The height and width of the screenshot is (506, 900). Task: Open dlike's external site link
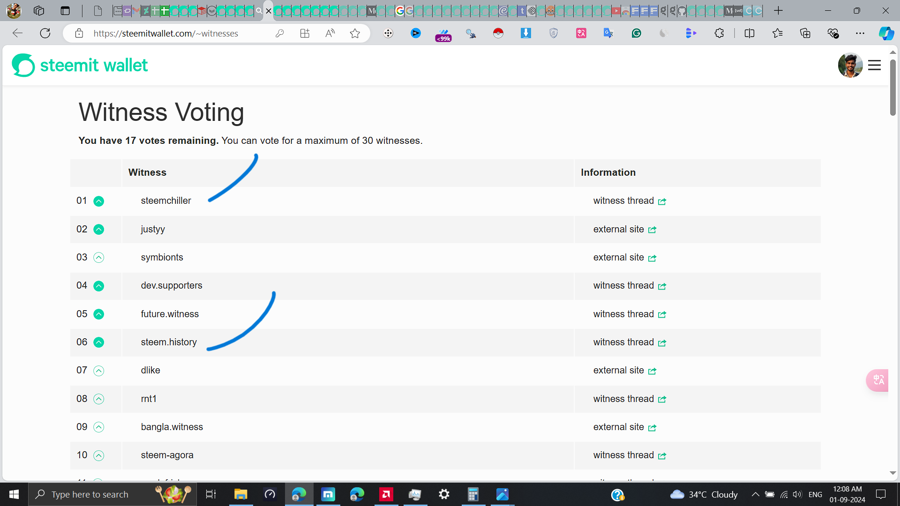(x=624, y=371)
